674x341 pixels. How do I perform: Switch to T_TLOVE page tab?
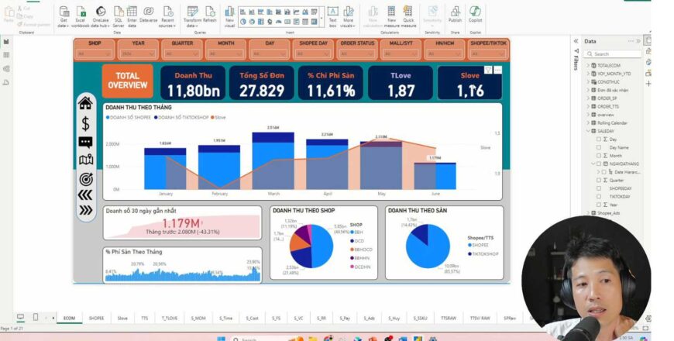(170, 319)
